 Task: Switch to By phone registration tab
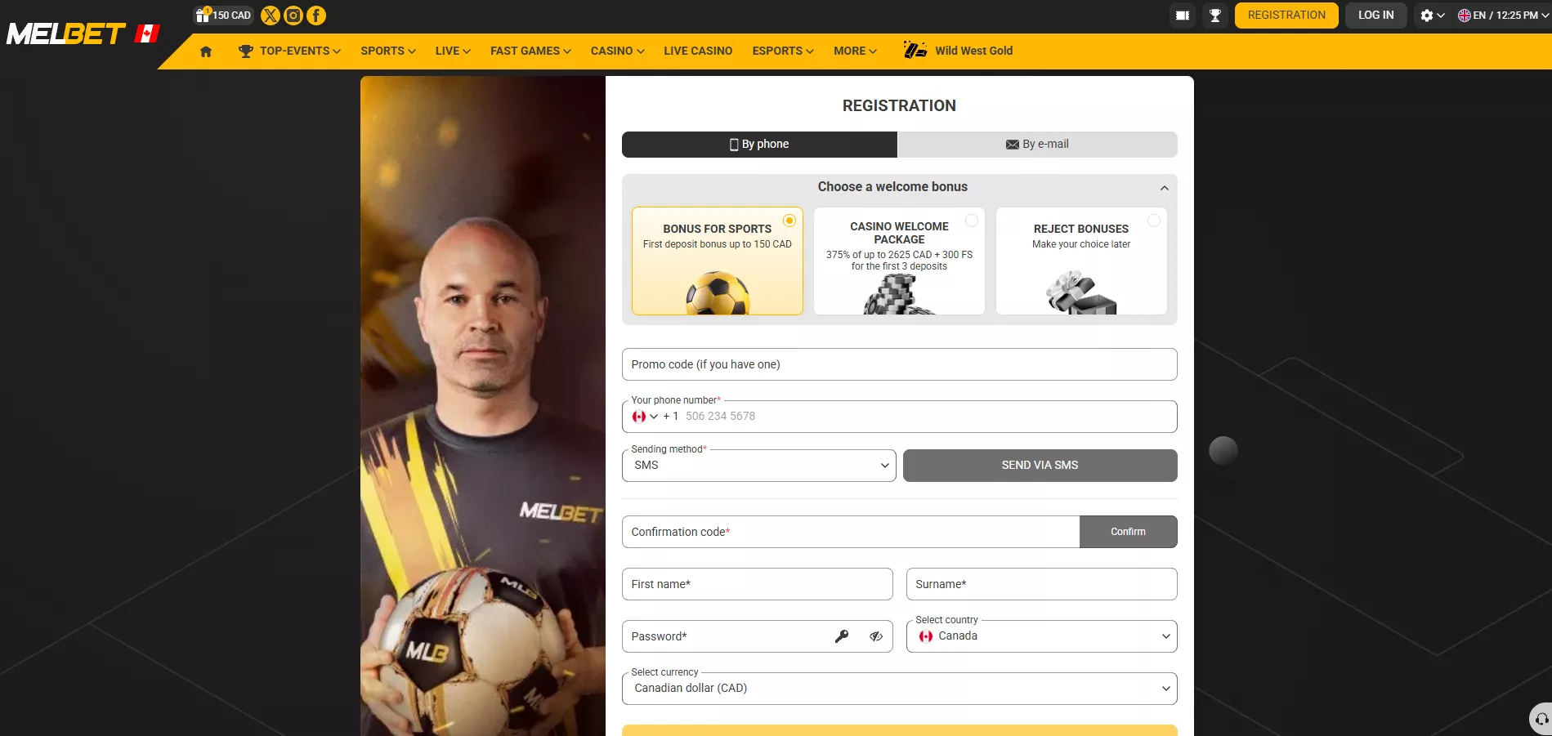(759, 145)
